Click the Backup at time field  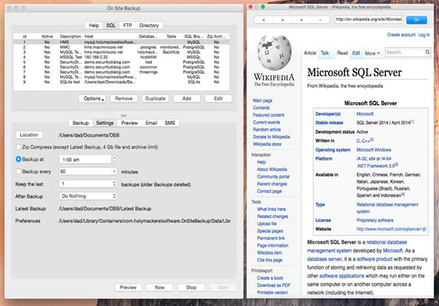[x=86, y=159]
